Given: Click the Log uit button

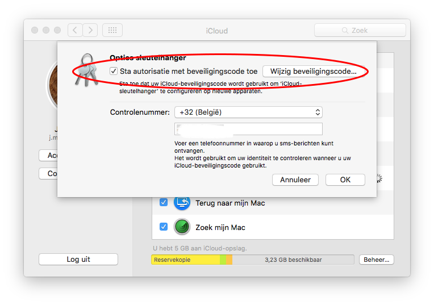Looking at the screenshot, I should click(x=78, y=260).
